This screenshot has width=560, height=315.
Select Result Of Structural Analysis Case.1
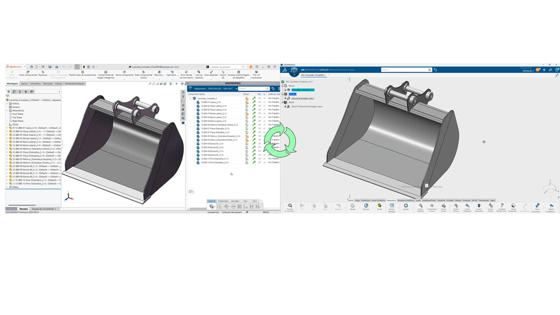pos(307,106)
